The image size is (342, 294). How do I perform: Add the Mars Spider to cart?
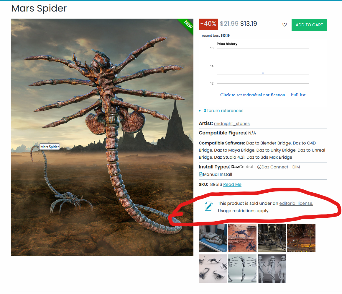click(309, 25)
